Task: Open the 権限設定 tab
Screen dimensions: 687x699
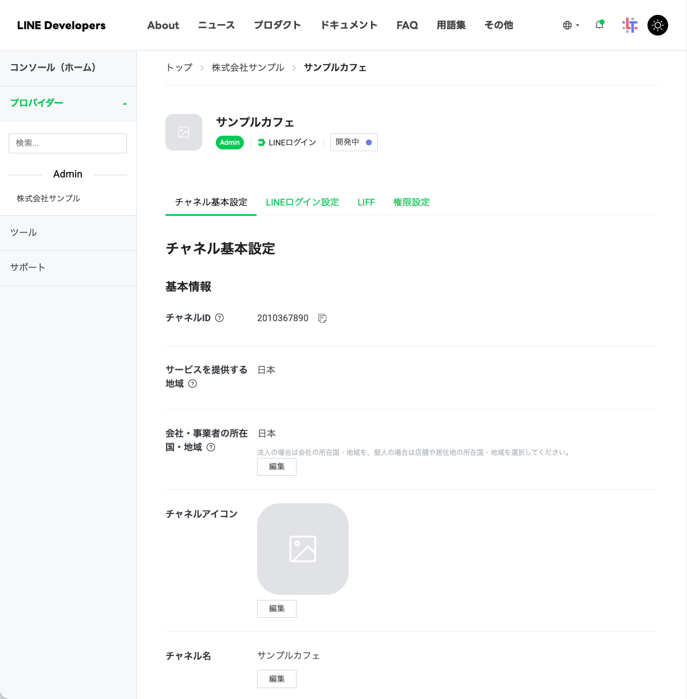Action: pyautogui.click(x=411, y=202)
